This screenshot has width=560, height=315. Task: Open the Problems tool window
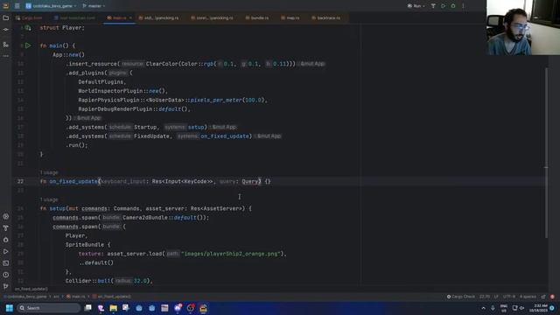6,275
